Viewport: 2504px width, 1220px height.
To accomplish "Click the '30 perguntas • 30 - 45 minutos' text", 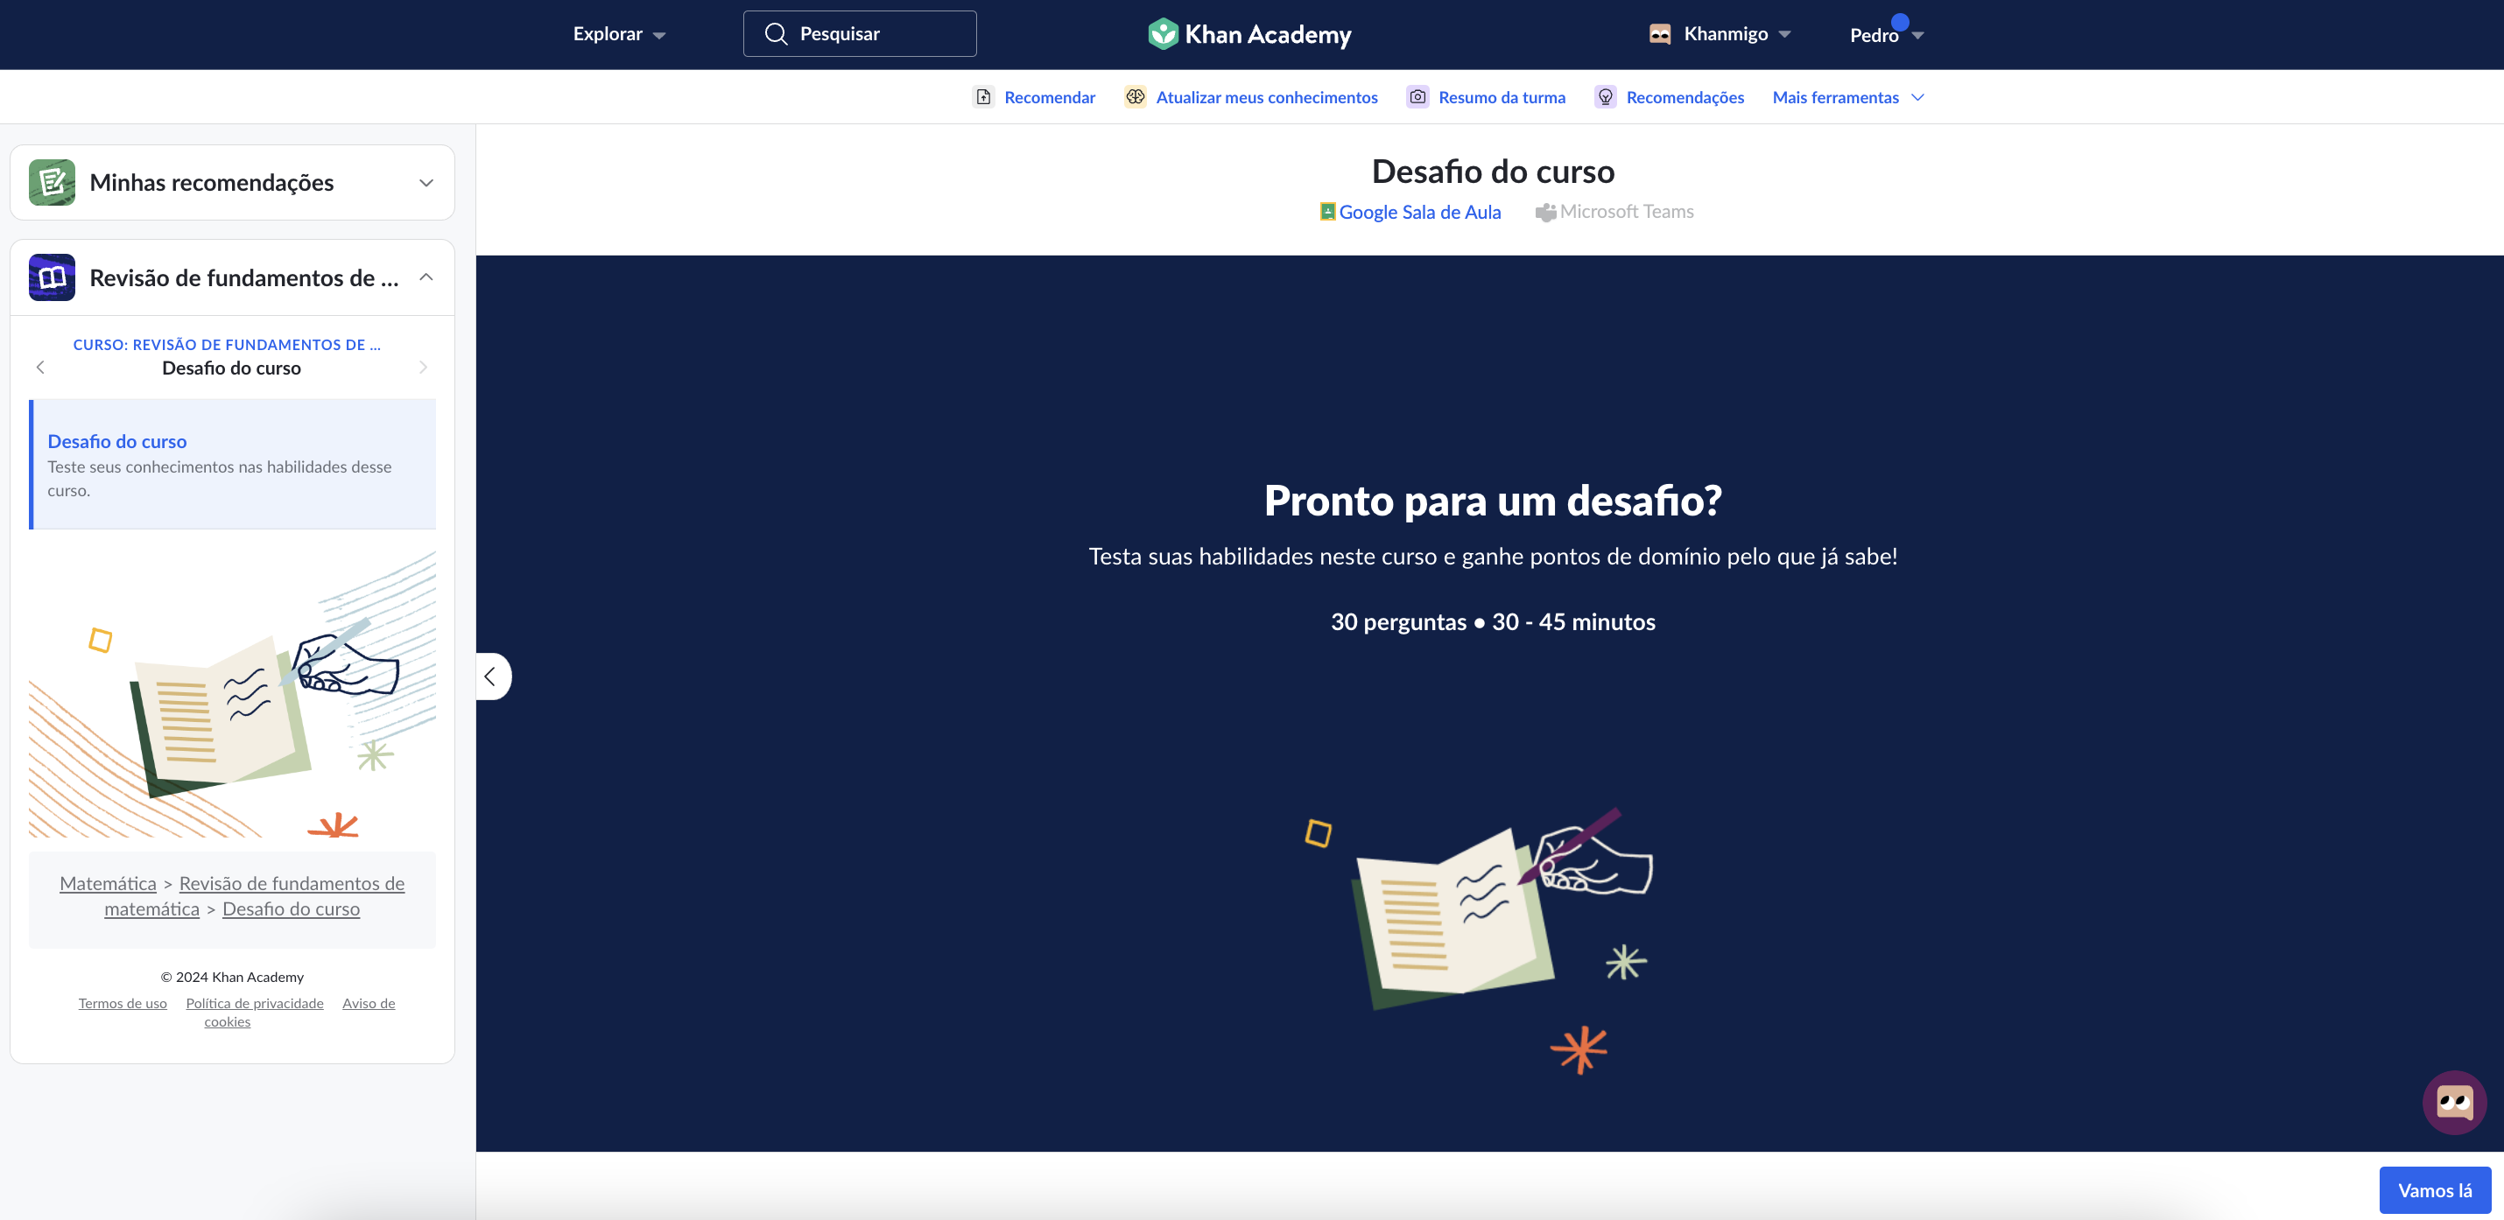I will [1493, 621].
